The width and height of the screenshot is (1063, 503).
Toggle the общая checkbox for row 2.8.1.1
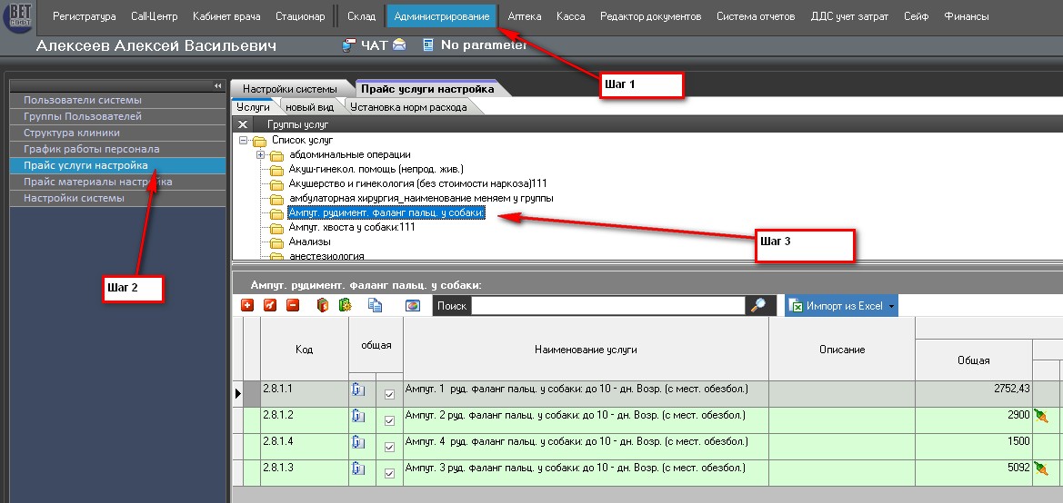[390, 395]
